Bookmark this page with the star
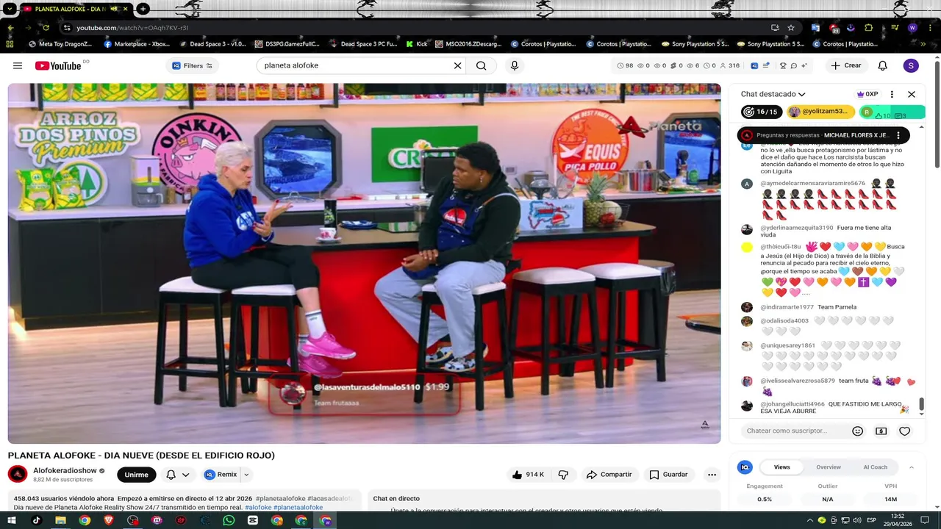Image resolution: width=941 pixels, height=529 pixels. click(x=791, y=28)
